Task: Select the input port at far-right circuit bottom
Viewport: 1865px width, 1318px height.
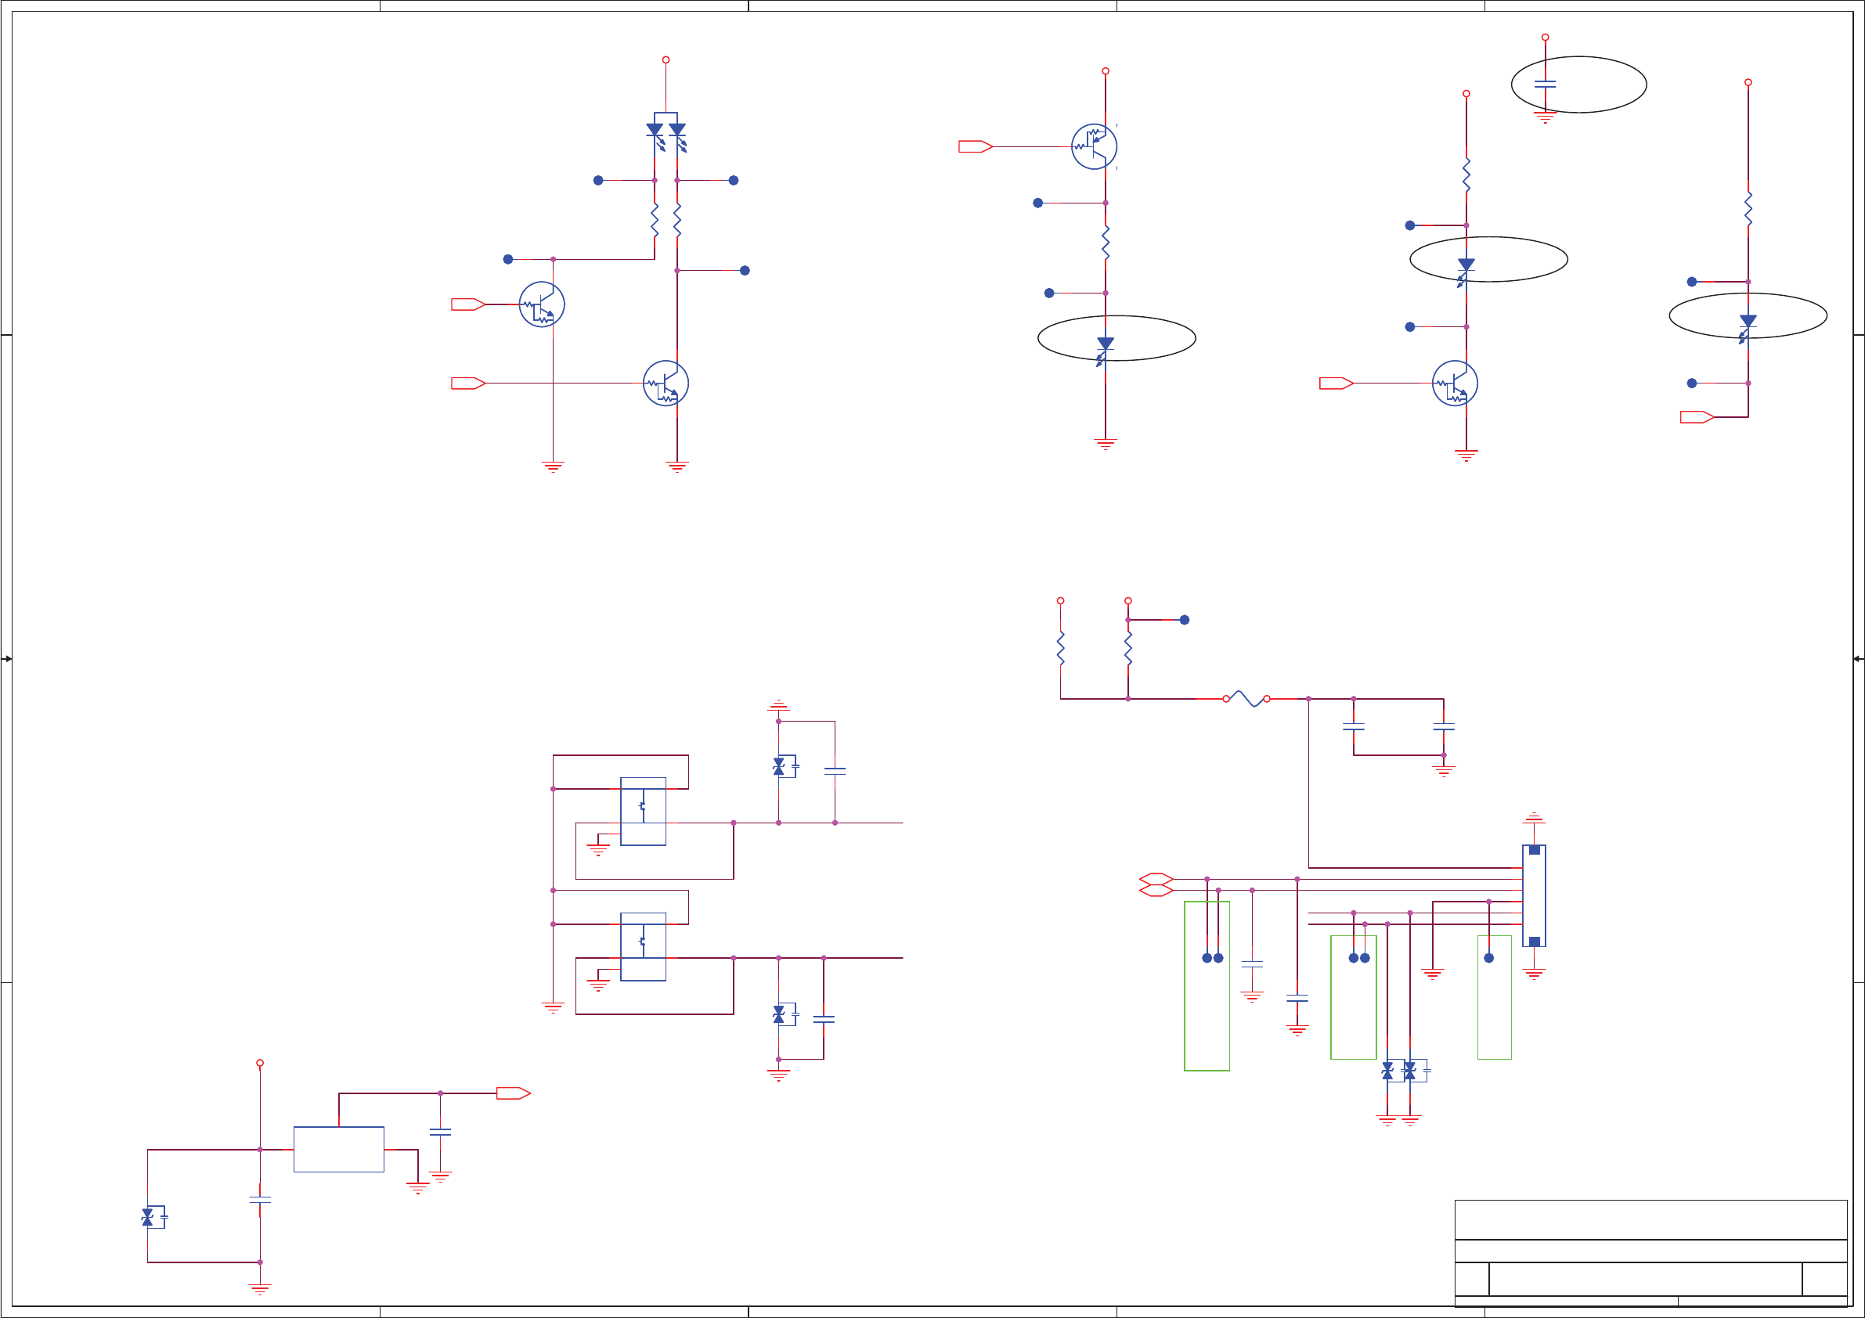Action: [x=1696, y=417]
